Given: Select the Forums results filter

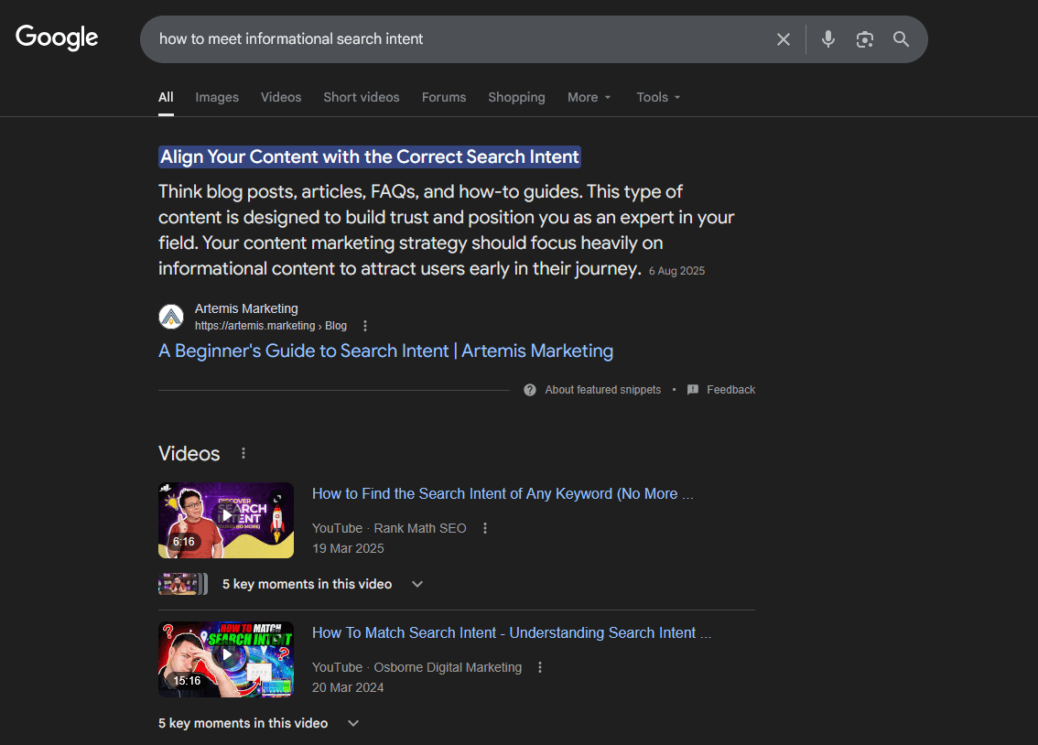Looking at the screenshot, I should pyautogui.click(x=443, y=97).
